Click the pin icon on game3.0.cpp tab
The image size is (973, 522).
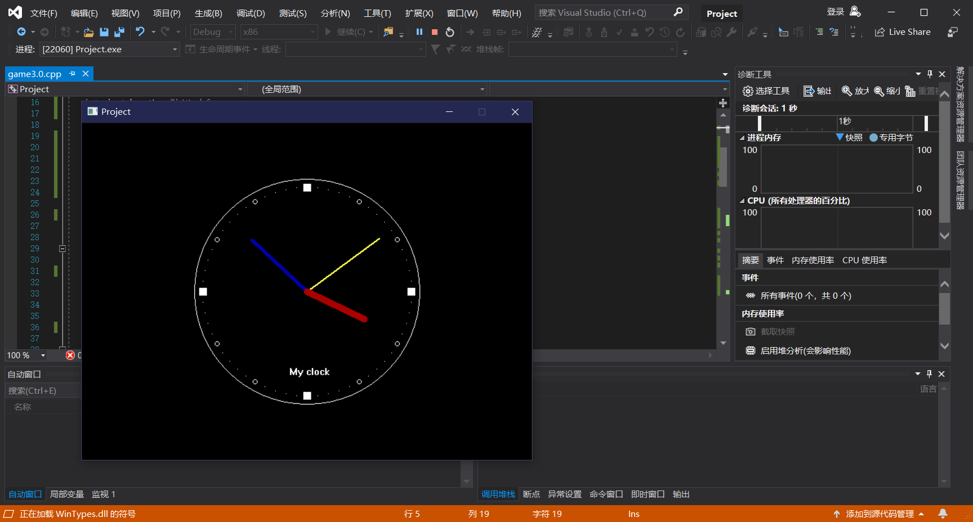pos(73,74)
